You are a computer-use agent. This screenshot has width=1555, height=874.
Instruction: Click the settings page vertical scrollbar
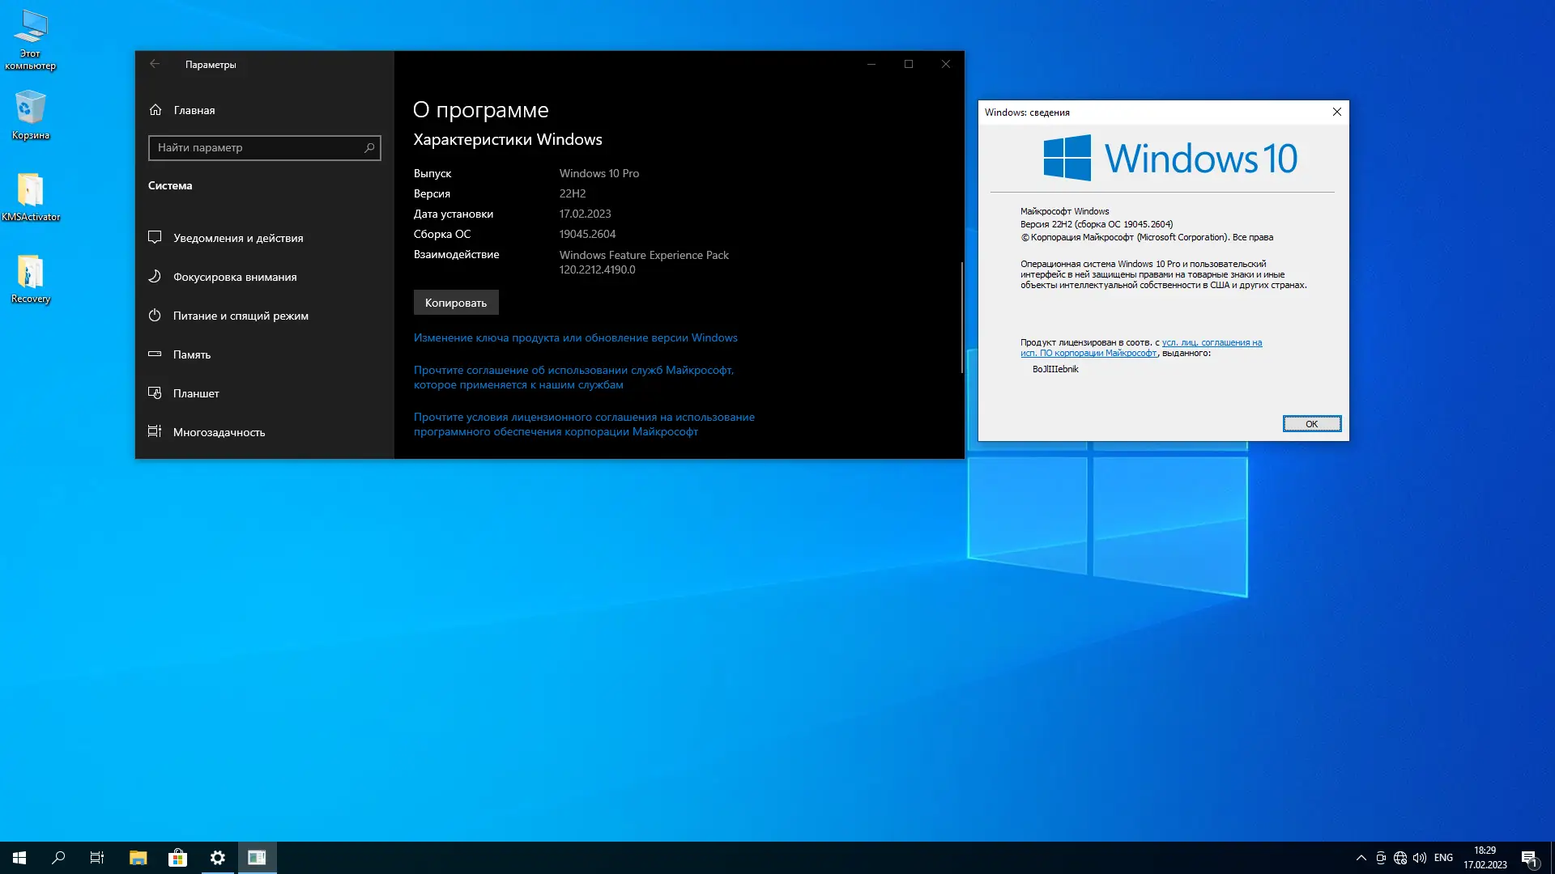(x=961, y=316)
